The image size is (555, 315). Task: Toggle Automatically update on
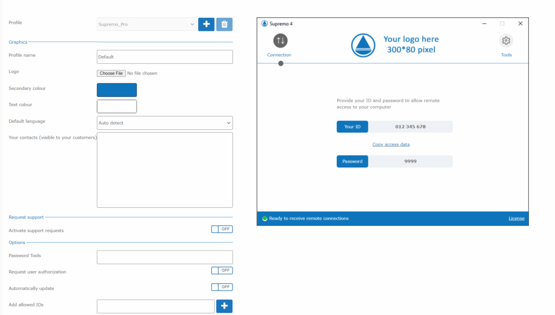[222, 287]
